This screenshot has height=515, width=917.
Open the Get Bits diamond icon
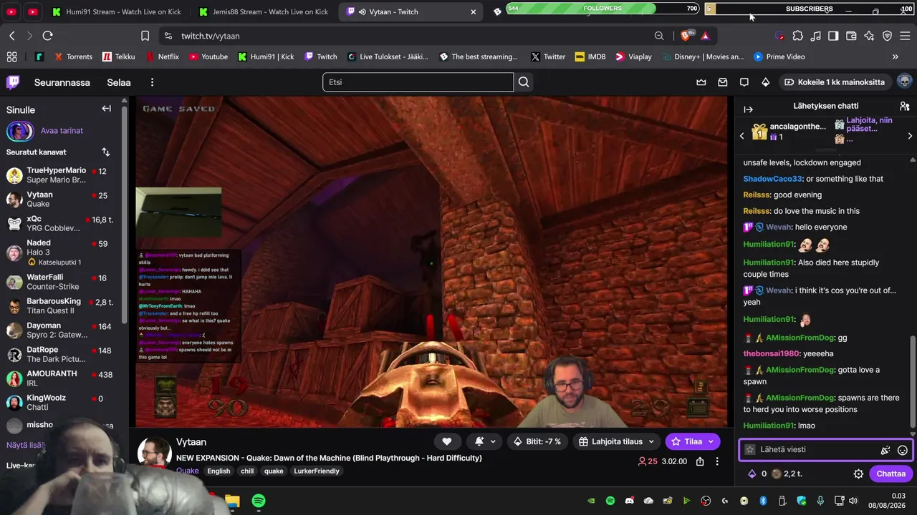(766, 82)
